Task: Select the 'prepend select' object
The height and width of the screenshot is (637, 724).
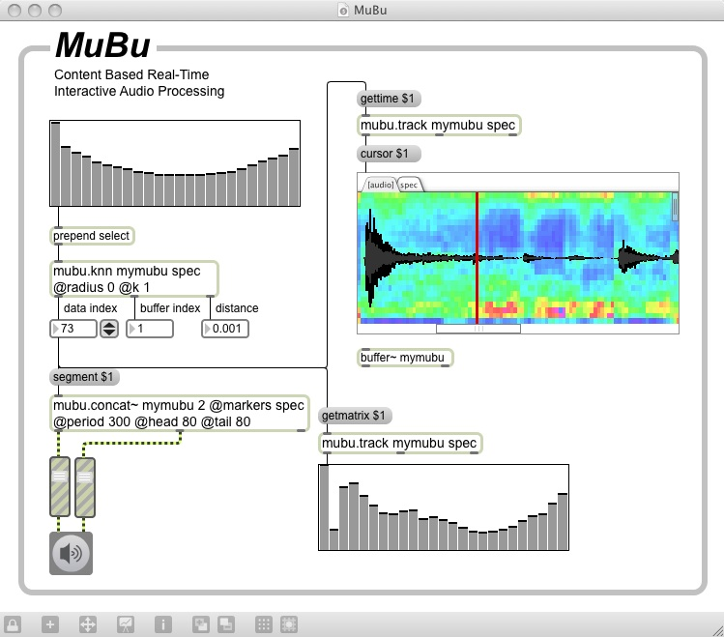Action: coord(92,236)
